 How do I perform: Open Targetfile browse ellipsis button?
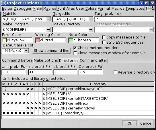point(91,19)
